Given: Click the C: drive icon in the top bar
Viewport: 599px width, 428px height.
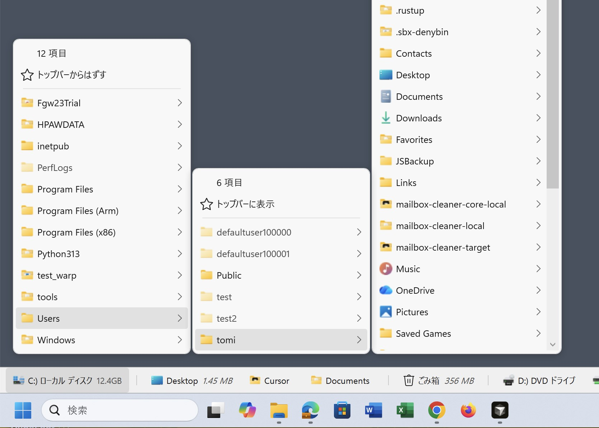Looking at the screenshot, I should (x=19, y=380).
